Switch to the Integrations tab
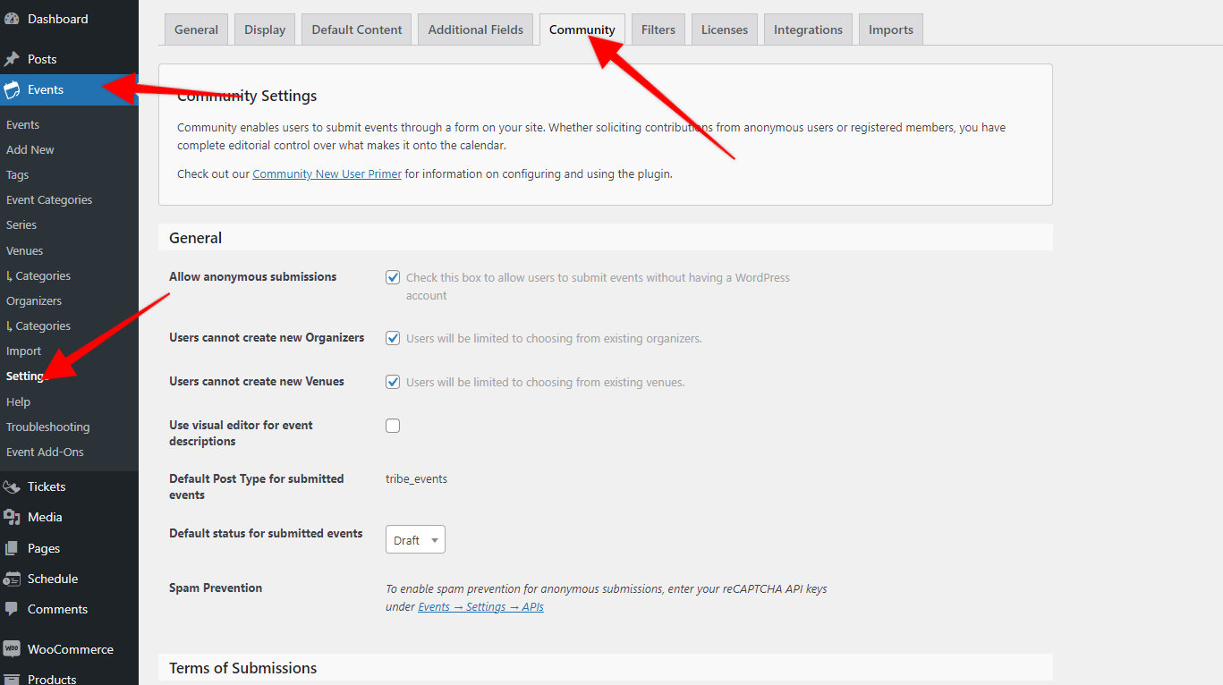This screenshot has height=685, width=1223. coord(808,29)
